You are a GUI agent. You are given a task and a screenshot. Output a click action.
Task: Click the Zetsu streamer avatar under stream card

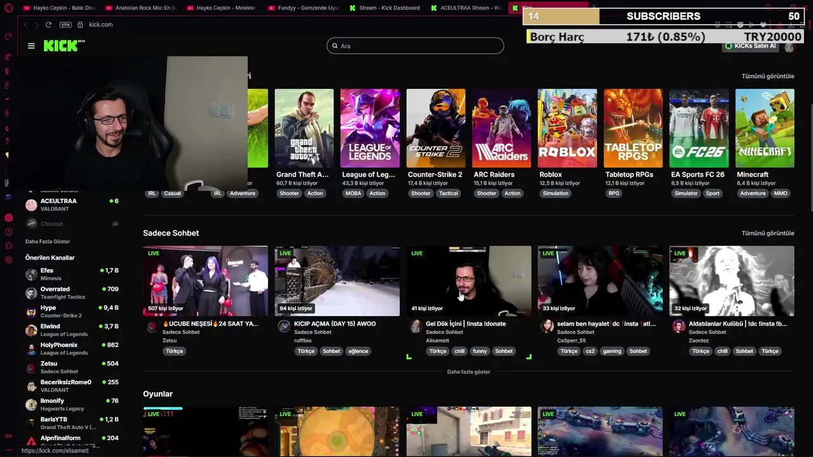152,327
